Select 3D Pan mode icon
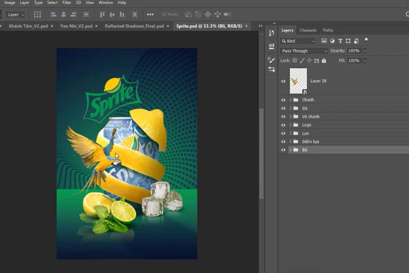This screenshot has height=273, width=409. (x=208, y=15)
